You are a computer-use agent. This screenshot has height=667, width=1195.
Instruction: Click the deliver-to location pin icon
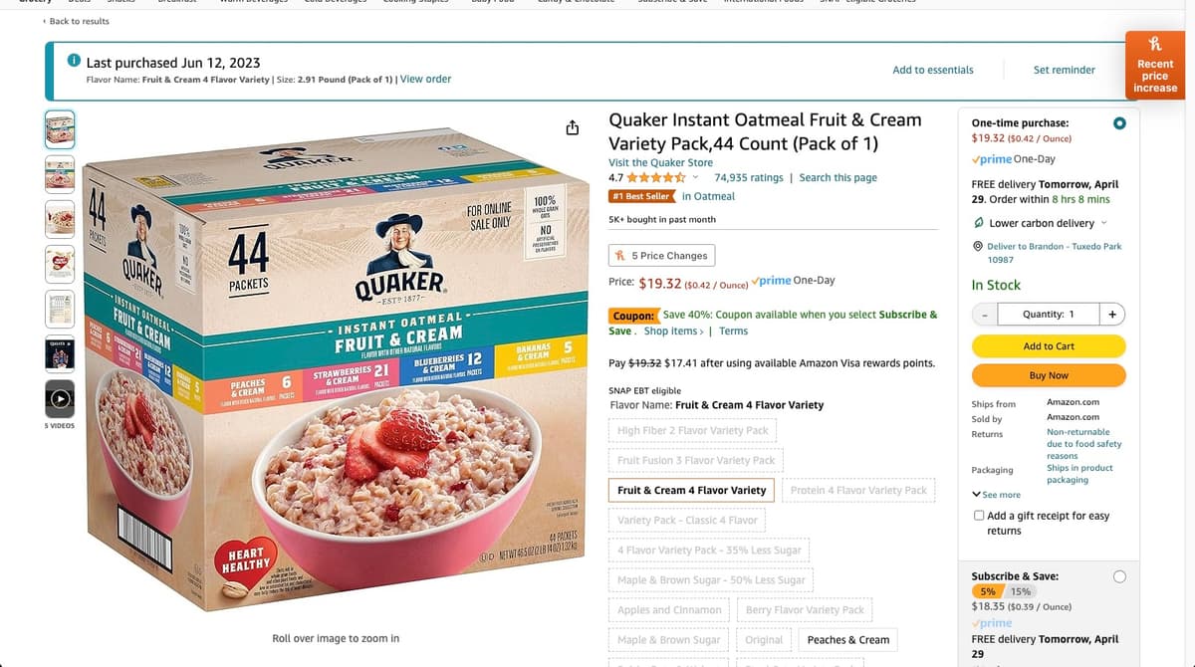[977, 246]
